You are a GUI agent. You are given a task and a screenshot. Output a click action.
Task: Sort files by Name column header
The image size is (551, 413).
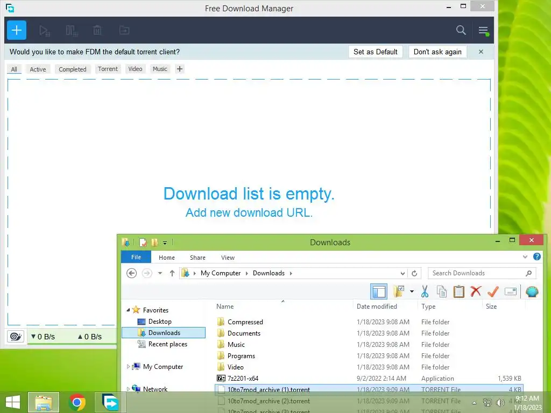(x=225, y=306)
